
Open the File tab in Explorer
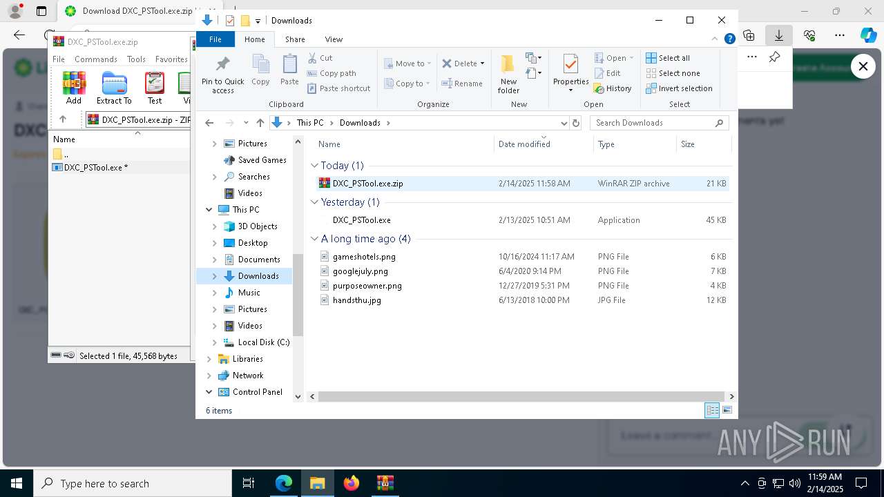pos(215,39)
